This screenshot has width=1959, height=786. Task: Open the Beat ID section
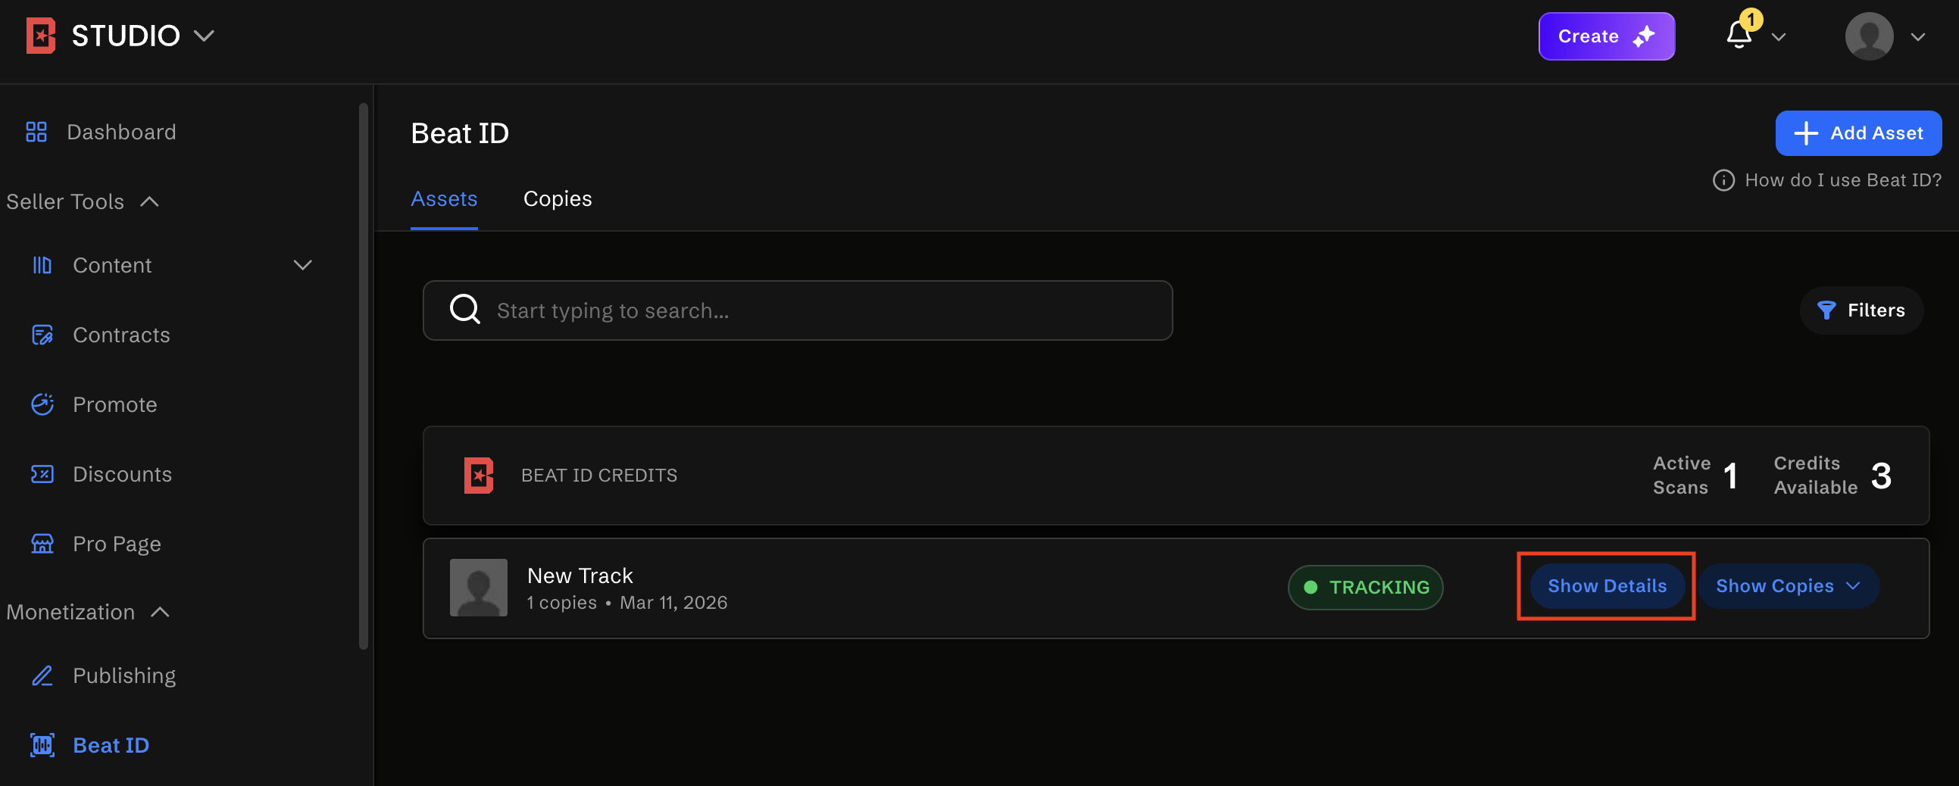pyautogui.click(x=111, y=745)
